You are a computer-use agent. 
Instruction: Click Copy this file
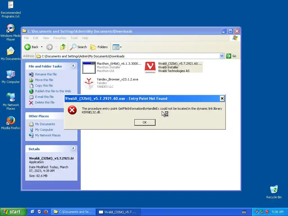(x=44, y=85)
